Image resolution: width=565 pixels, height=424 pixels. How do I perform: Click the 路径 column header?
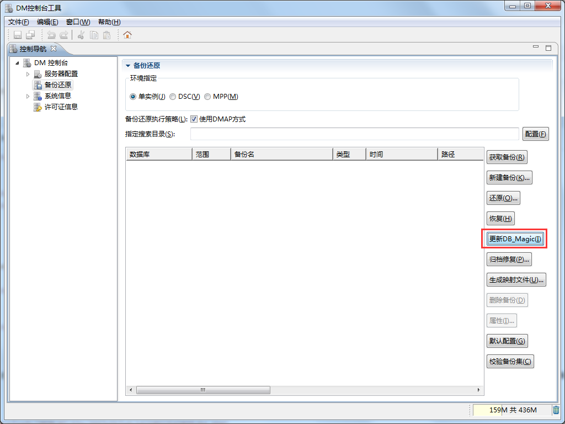click(x=461, y=155)
